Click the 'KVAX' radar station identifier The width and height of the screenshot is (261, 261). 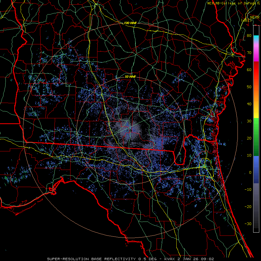pos(169,259)
